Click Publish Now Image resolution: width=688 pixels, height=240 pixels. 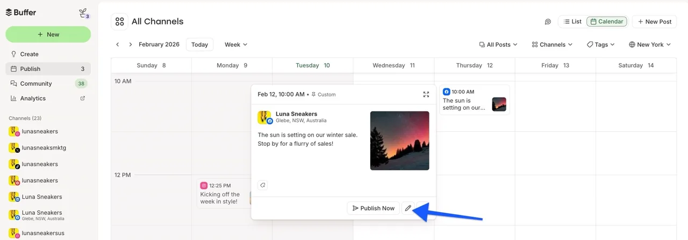pyautogui.click(x=373, y=208)
